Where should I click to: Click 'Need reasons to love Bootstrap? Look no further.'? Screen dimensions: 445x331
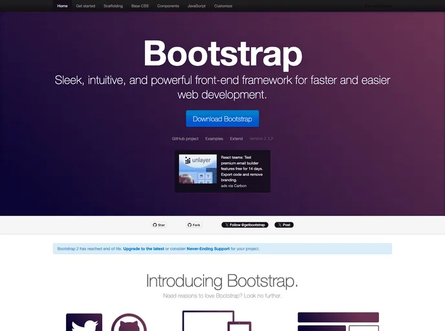222,296
